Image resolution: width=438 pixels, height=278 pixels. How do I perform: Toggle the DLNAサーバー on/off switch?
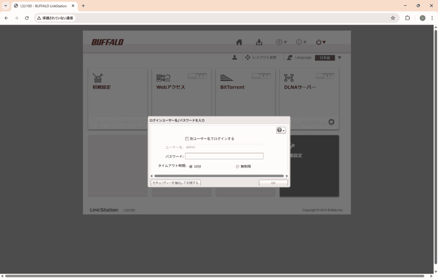(325, 76)
